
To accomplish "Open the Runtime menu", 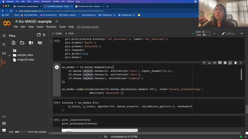I will (x=51, y=27).
